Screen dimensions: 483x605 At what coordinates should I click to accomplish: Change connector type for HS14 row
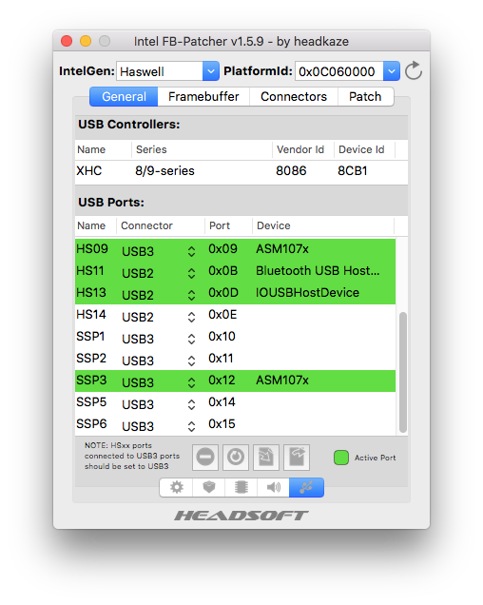pos(191,317)
